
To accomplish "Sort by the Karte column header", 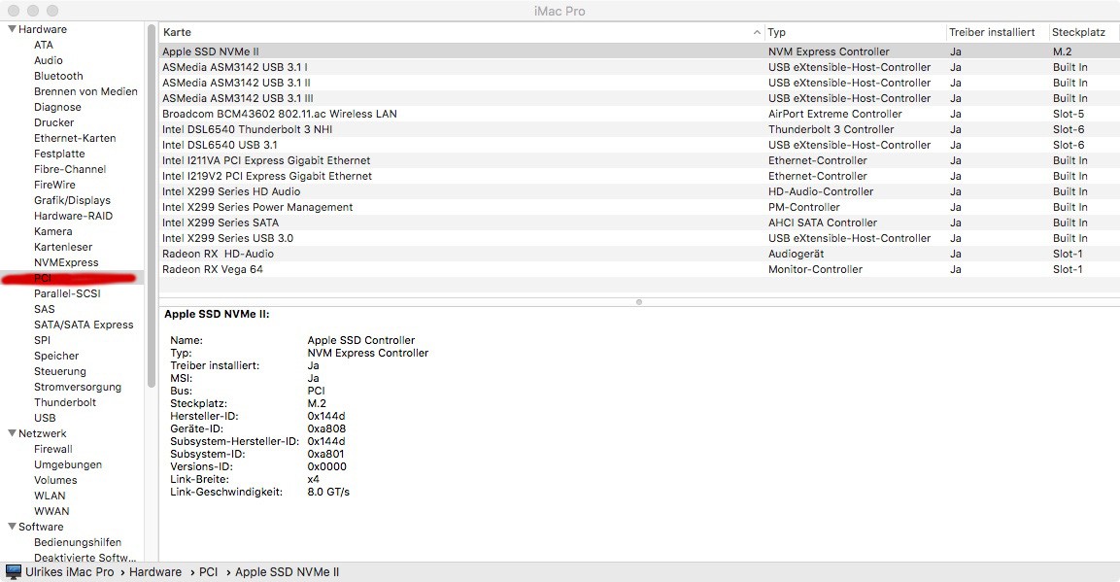I will (x=460, y=32).
